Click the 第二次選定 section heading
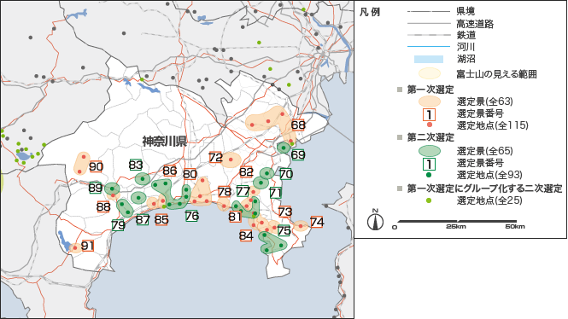This screenshot has width=568, height=319. coord(430,137)
